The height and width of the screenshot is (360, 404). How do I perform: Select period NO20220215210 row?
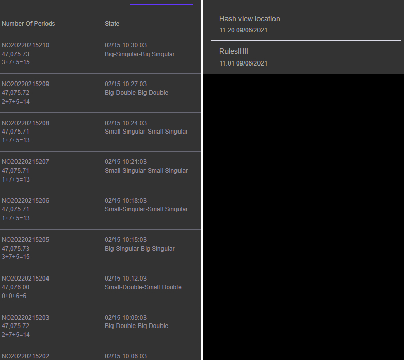[x=100, y=54]
